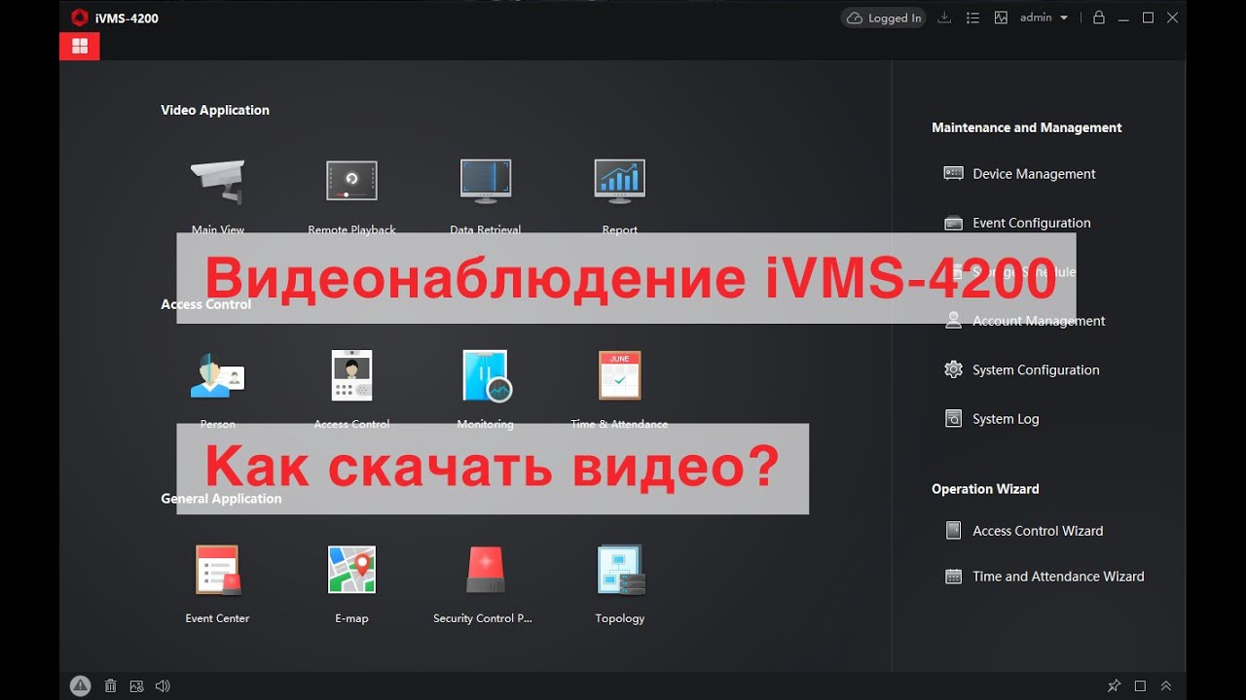Click the cloud Logged In status

(884, 18)
